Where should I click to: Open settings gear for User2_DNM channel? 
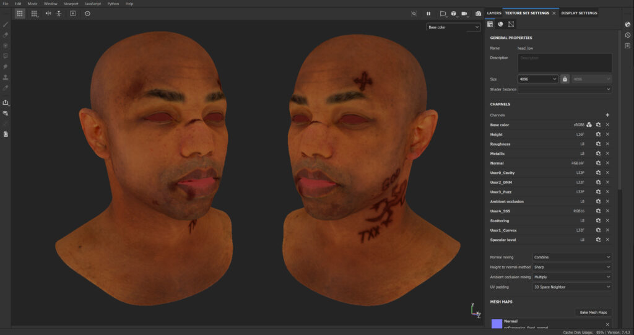tap(599, 182)
